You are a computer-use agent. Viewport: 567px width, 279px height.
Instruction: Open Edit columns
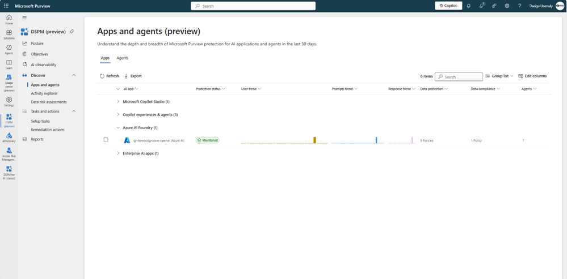coord(532,76)
